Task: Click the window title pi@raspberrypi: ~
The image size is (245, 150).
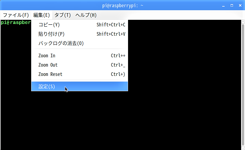Action: [x=123, y=6]
